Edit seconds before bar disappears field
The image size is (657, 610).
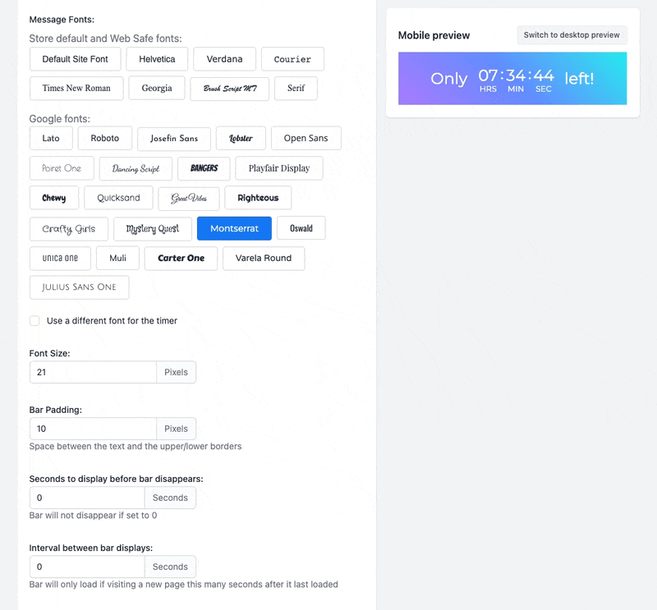(x=87, y=498)
